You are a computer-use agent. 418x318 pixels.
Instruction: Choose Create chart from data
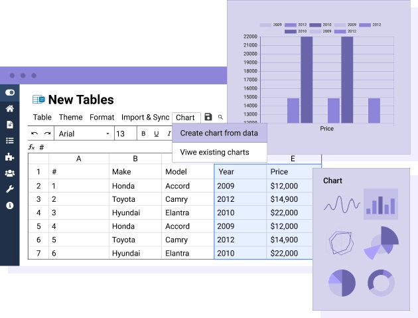220,133
